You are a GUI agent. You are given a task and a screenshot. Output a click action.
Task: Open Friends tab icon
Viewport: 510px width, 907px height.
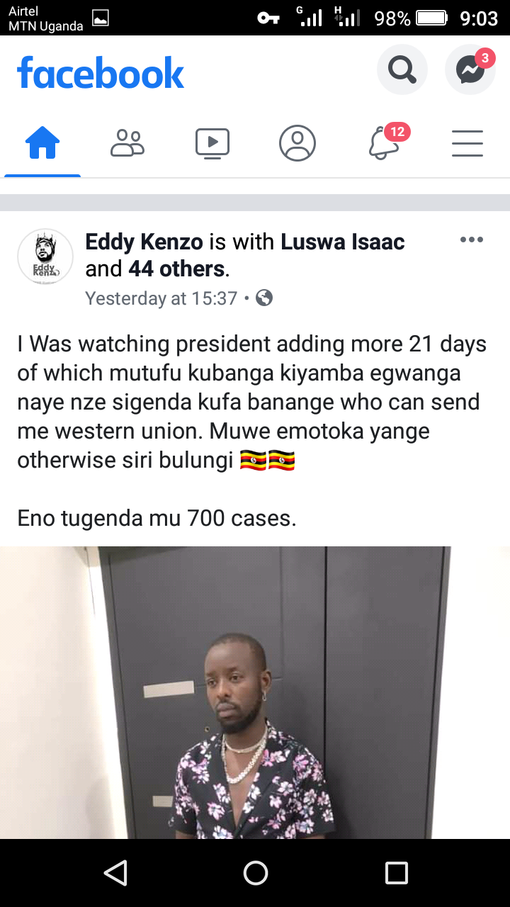(127, 143)
